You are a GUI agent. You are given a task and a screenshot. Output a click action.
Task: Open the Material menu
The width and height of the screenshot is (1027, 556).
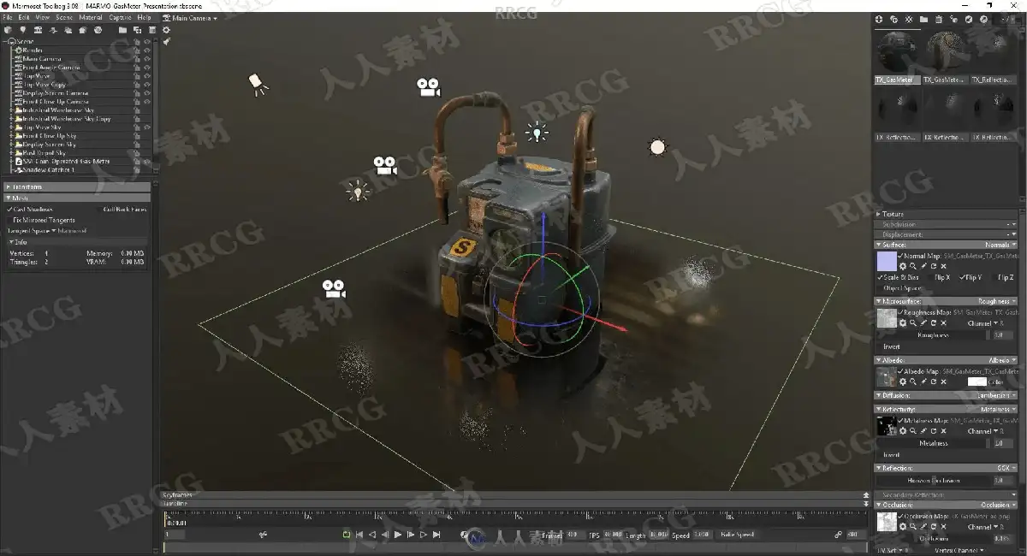91,17
